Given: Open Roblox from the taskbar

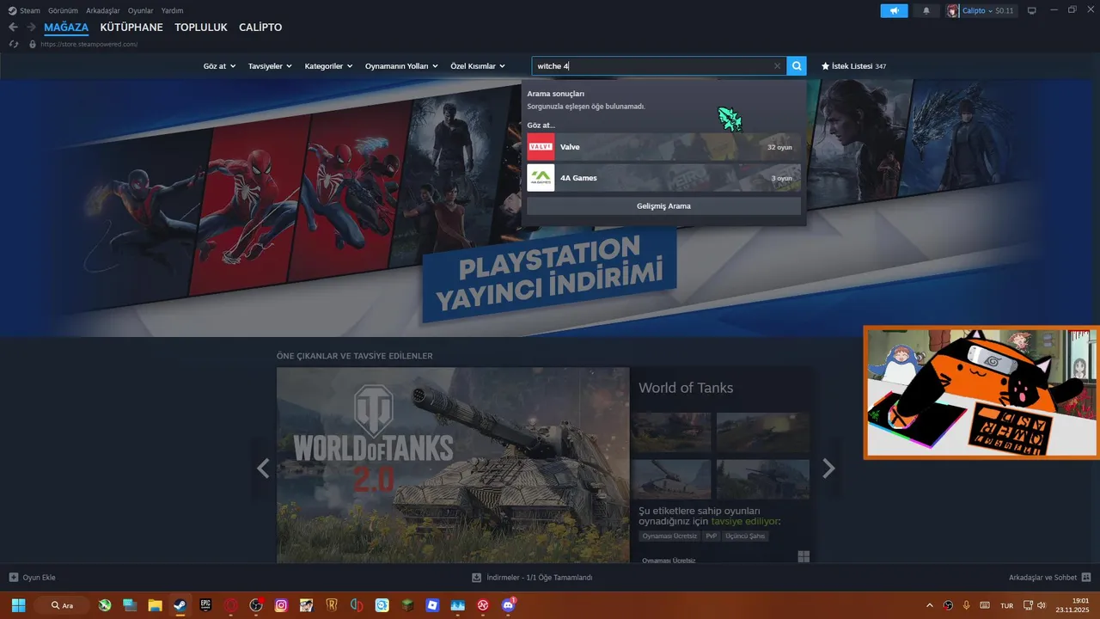Looking at the screenshot, I should click(x=432, y=605).
